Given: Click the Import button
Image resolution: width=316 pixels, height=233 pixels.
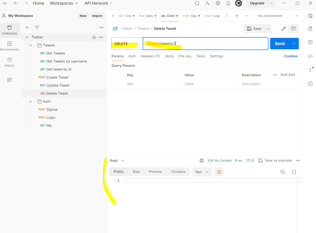Looking at the screenshot, I should point(97,16).
